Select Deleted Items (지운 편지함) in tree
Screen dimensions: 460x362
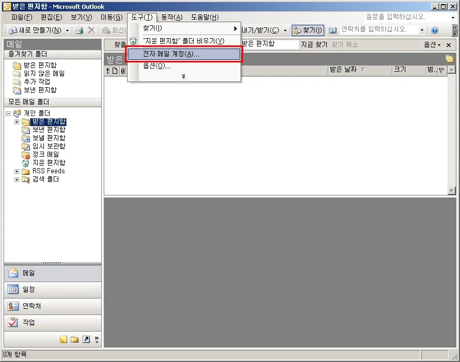(44, 162)
